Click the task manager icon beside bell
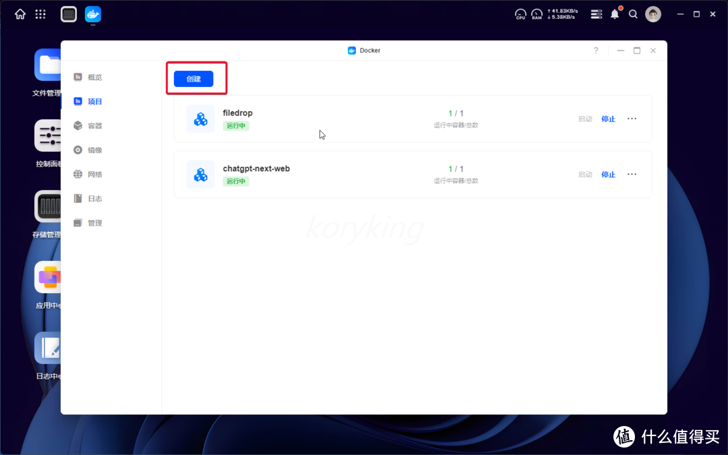This screenshot has width=728, height=455. coord(596,14)
